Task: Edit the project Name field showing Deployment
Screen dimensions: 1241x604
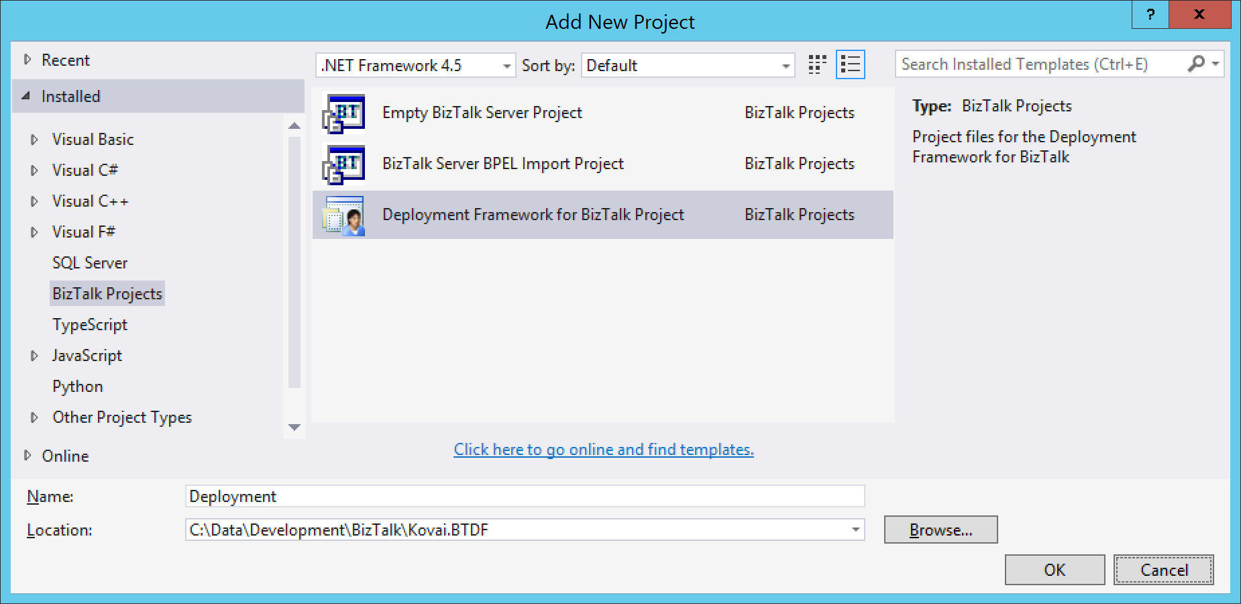Action: [x=523, y=496]
